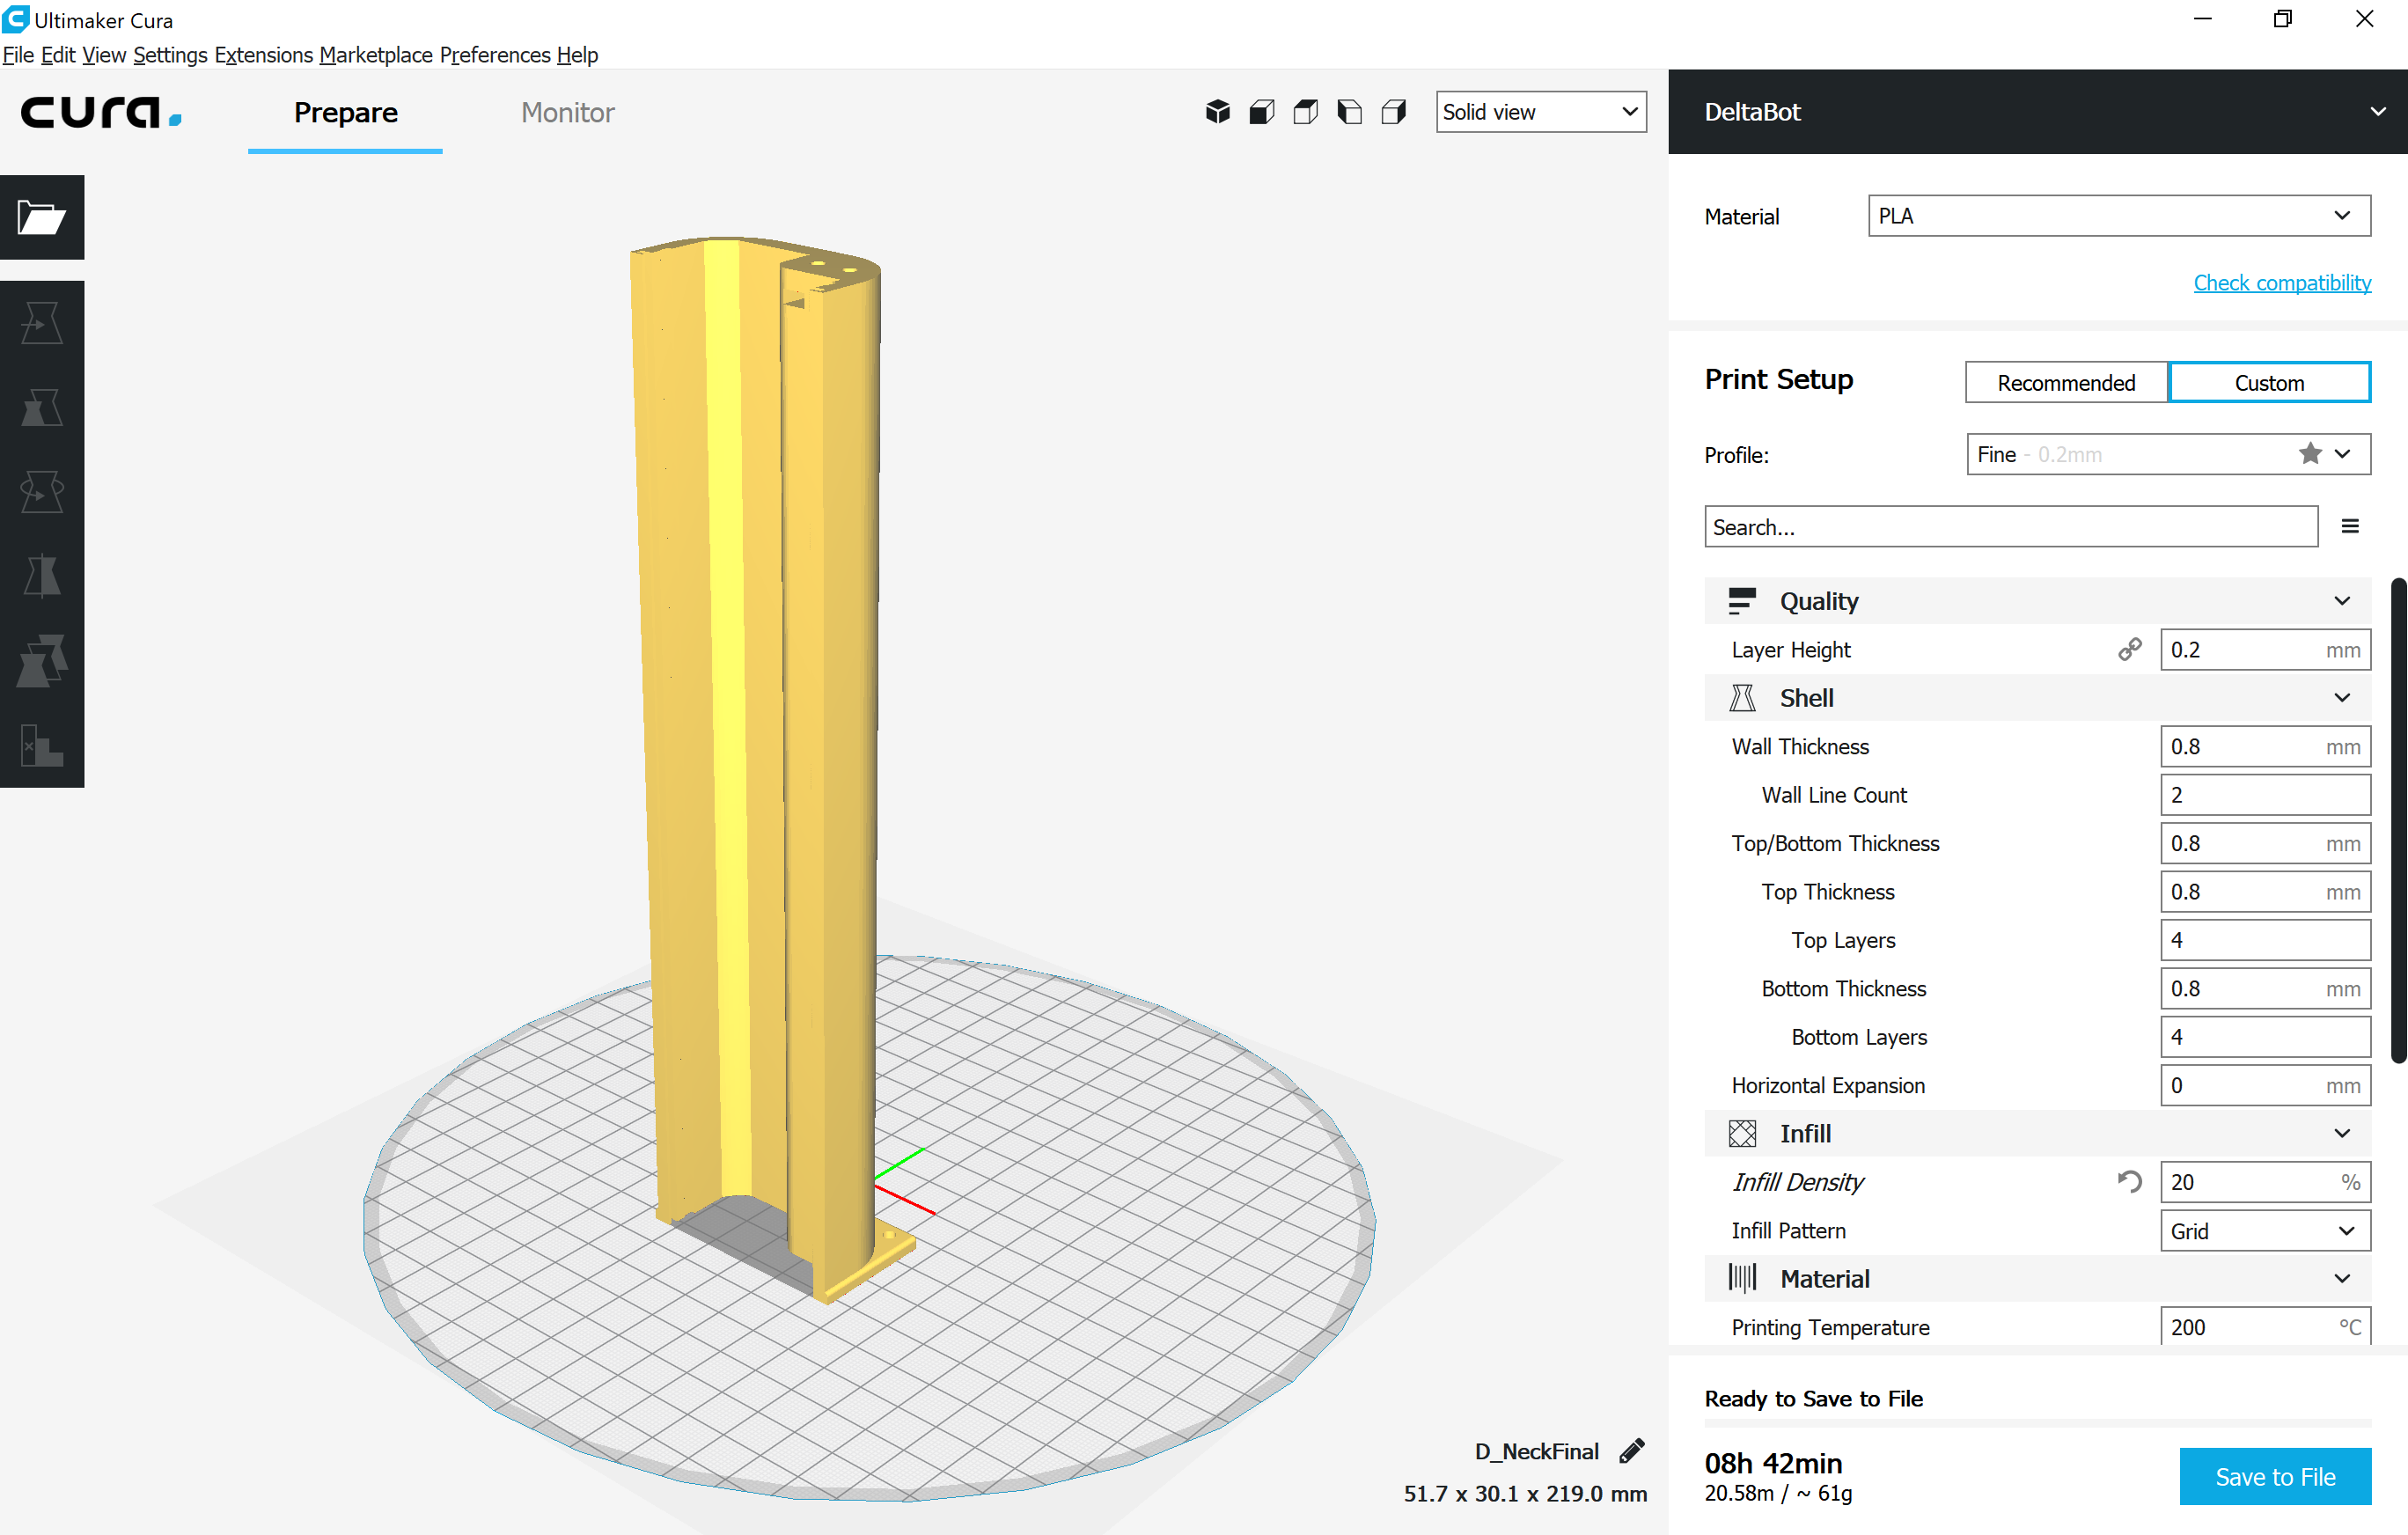2408x1535 pixels.
Task: Click the pencil icon beside D_NeckFinal
Action: 1632,1450
